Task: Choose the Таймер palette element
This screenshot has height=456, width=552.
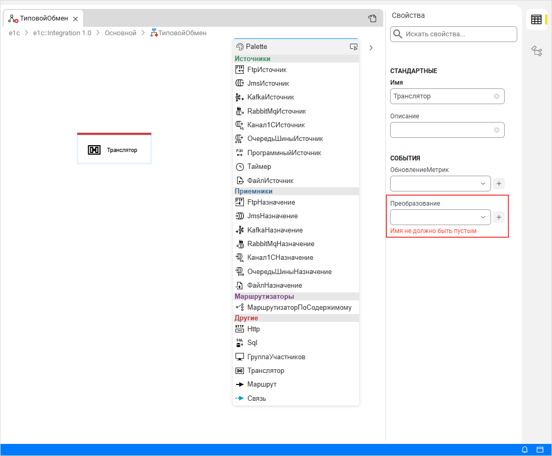Action: coord(259,167)
